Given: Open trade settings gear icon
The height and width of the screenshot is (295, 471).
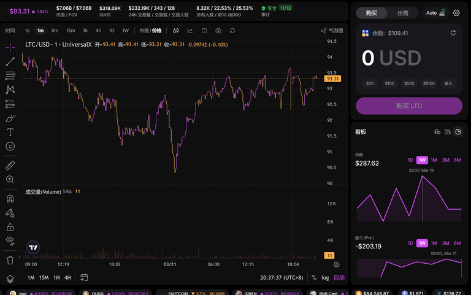Looking at the screenshot, I should tap(456, 13).
